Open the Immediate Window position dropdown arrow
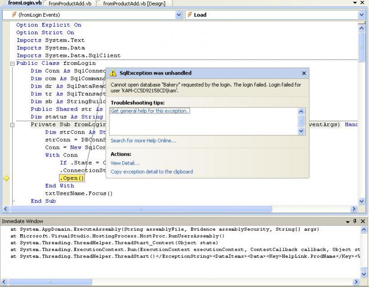This screenshot has height=287, width=369. [348, 221]
